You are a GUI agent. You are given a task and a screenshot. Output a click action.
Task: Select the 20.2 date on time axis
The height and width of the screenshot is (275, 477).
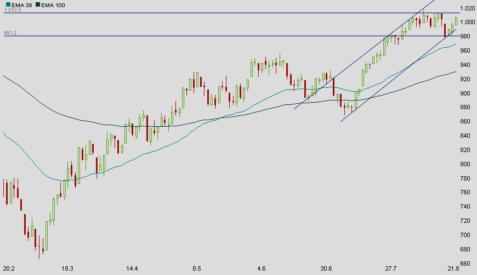point(9,268)
